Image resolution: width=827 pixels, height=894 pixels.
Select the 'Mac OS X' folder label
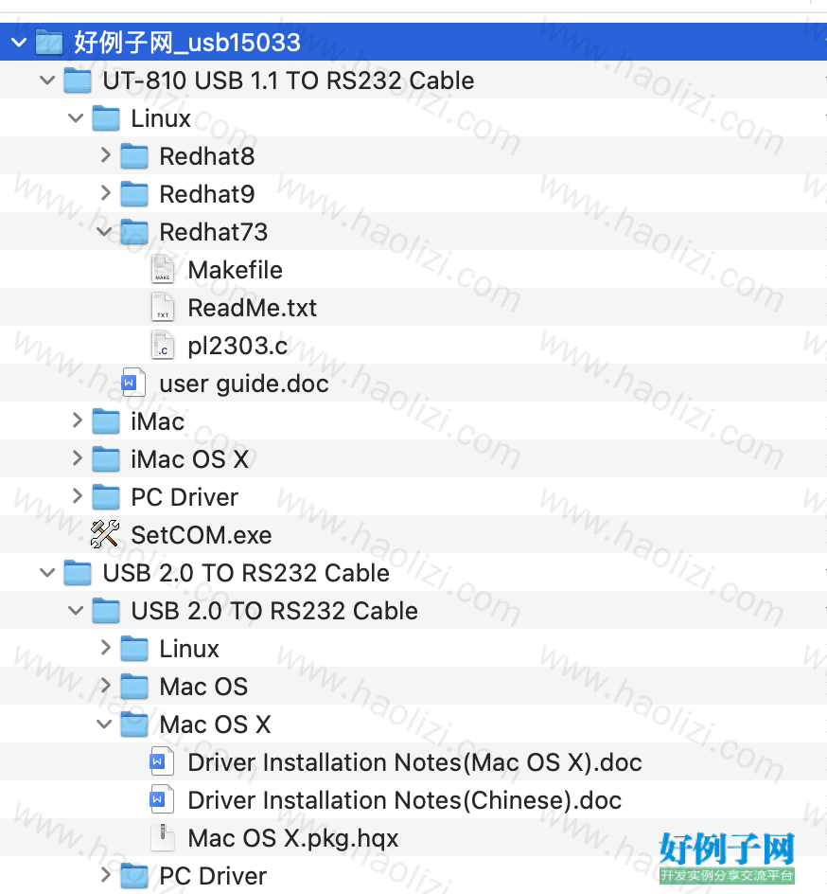[x=216, y=724]
